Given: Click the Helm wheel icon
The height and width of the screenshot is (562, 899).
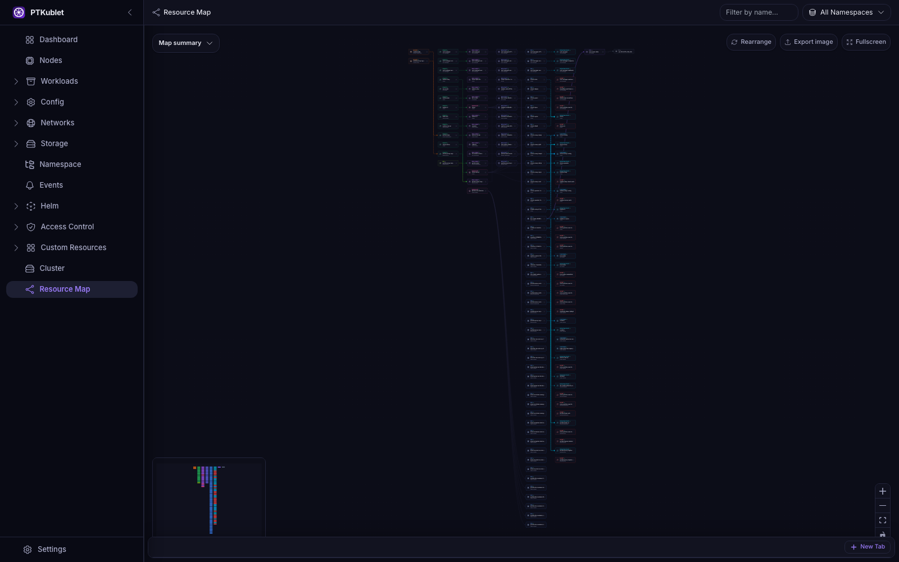Looking at the screenshot, I should click(x=31, y=206).
